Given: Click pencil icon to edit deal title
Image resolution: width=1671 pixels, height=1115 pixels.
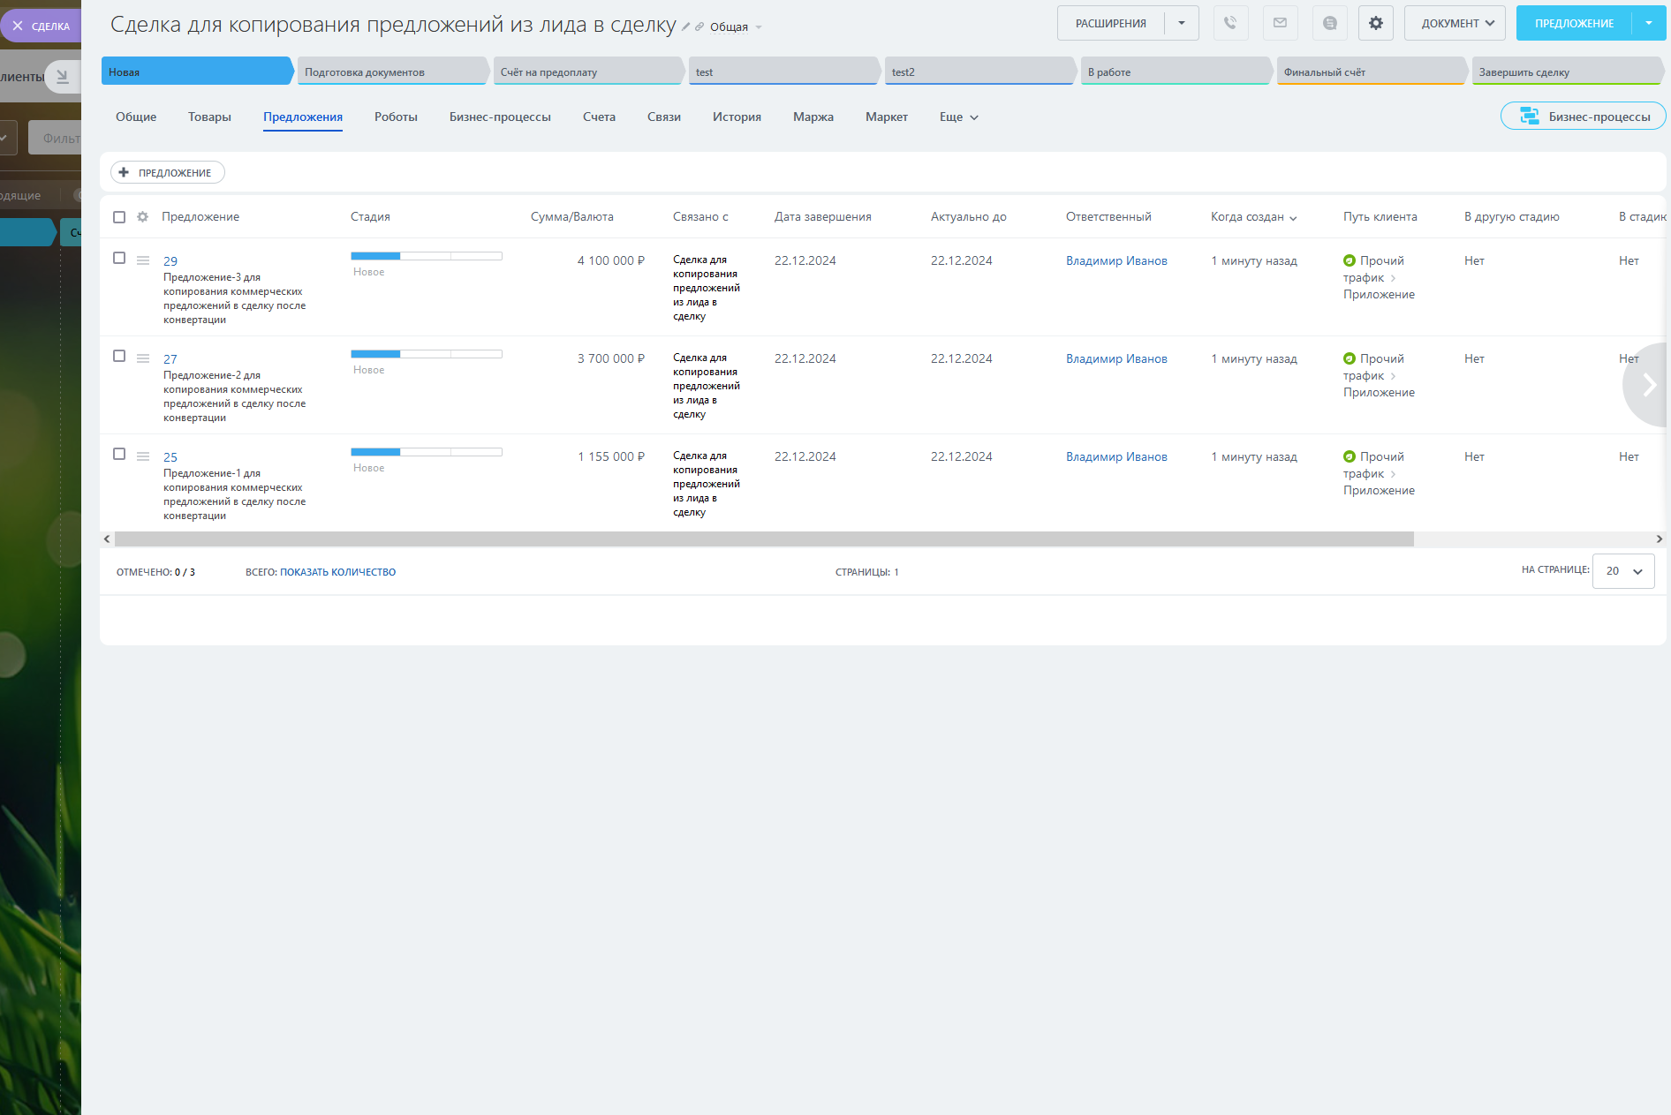Looking at the screenshot, I should [685, 27].
